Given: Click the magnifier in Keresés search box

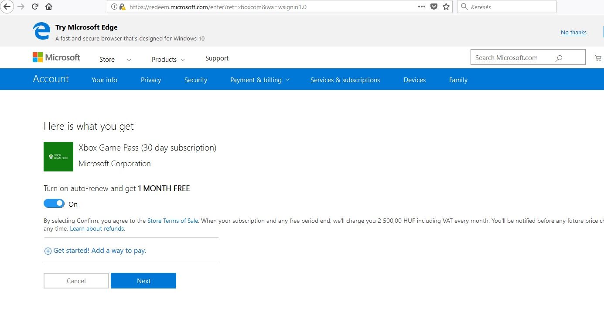Looking at the screenshot, I should tap(464, 7).
